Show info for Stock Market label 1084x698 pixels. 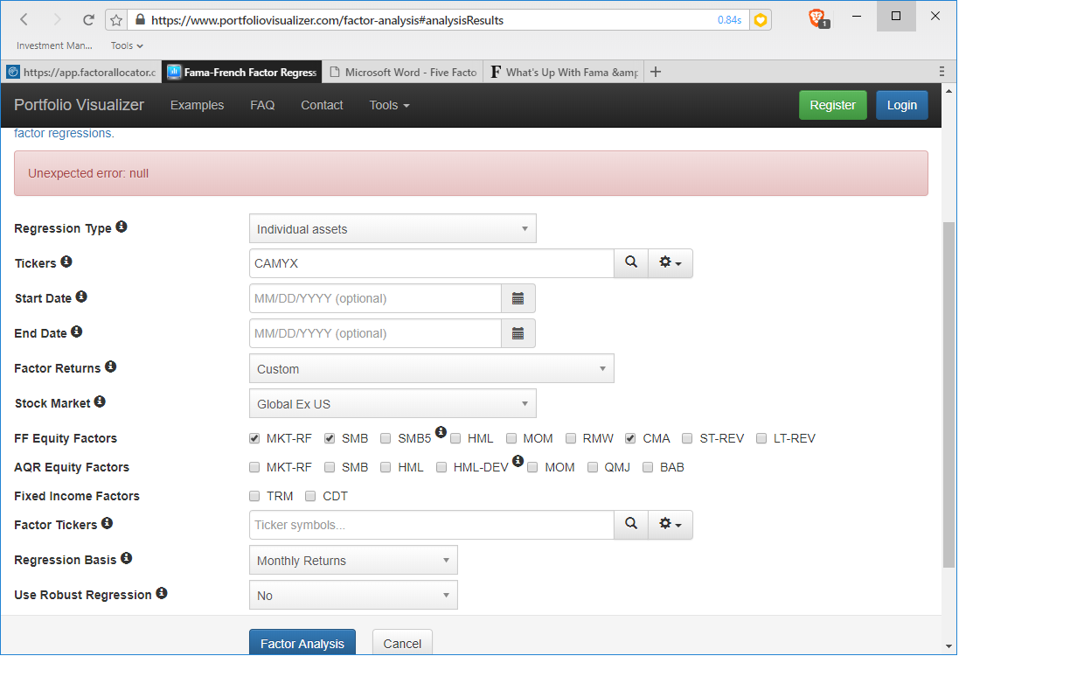(100, 401)
